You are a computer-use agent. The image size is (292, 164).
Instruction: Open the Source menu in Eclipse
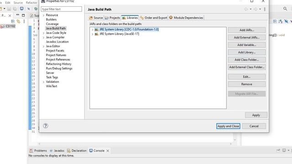pyautogui.click(x=18, y=3)
